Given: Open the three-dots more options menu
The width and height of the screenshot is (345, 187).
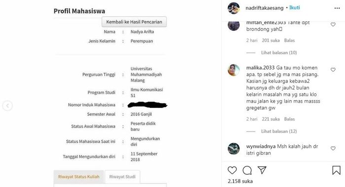Looking at the screenshot, I should pyautogui.click(x=337, y=8).
